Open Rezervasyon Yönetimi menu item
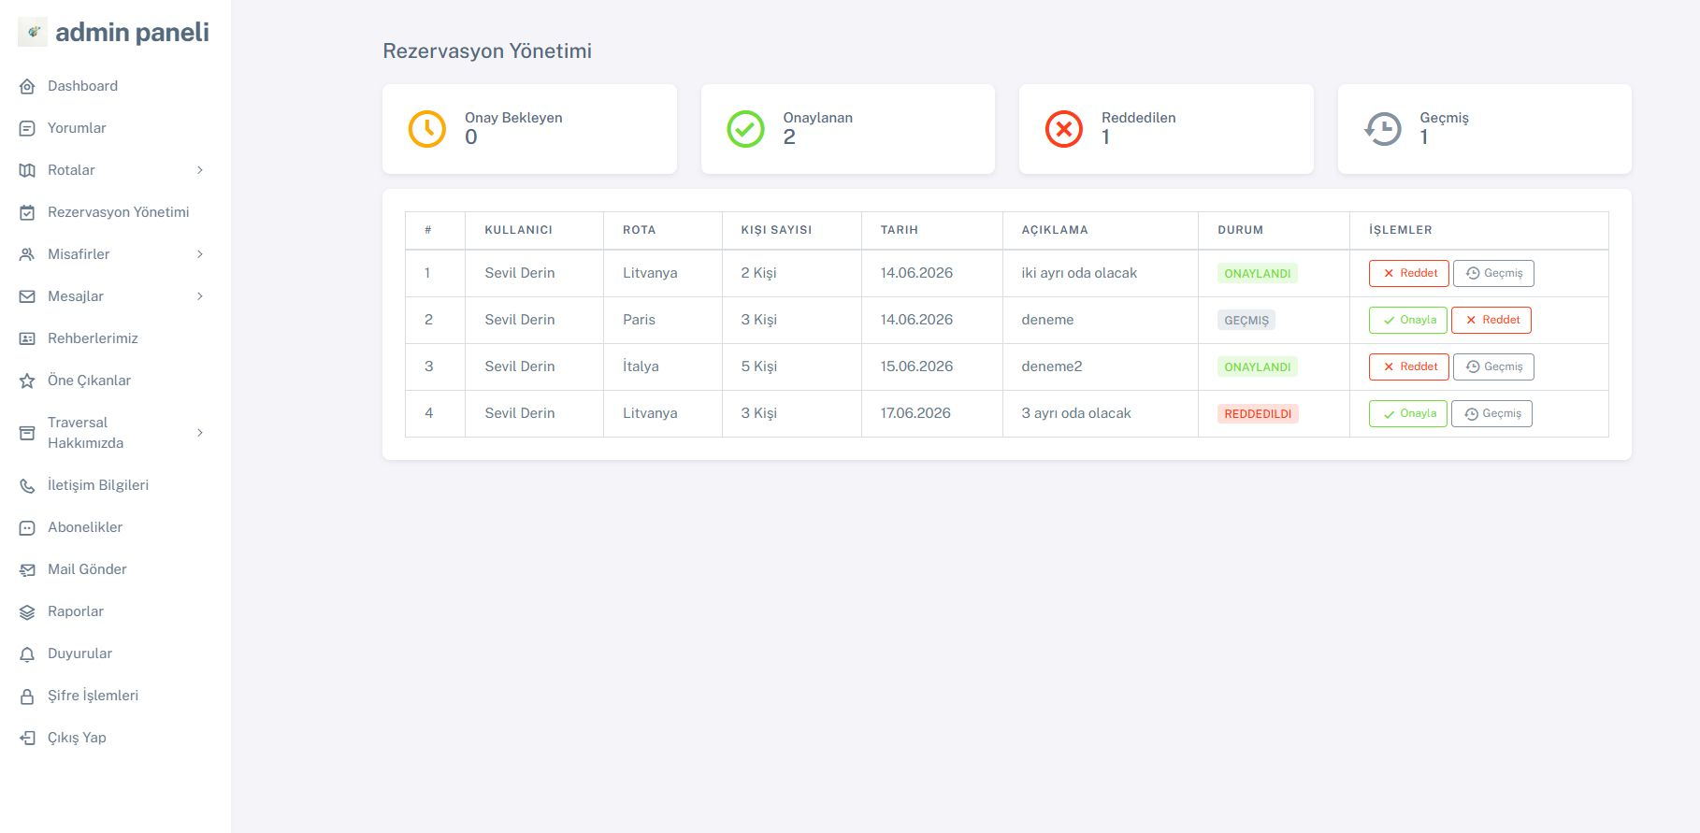 (116, 212)
